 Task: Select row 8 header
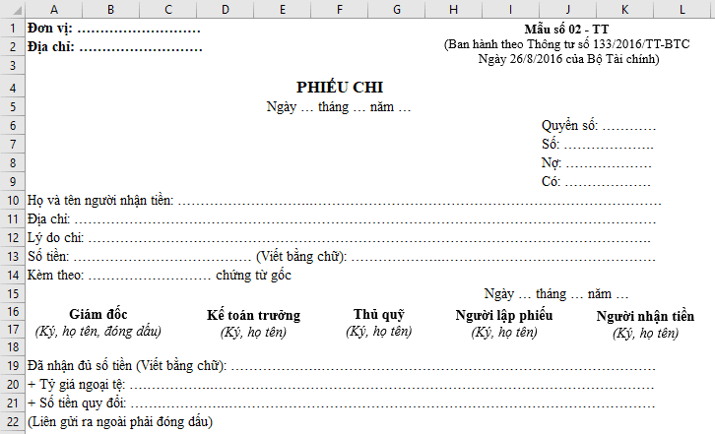(13, 162)
